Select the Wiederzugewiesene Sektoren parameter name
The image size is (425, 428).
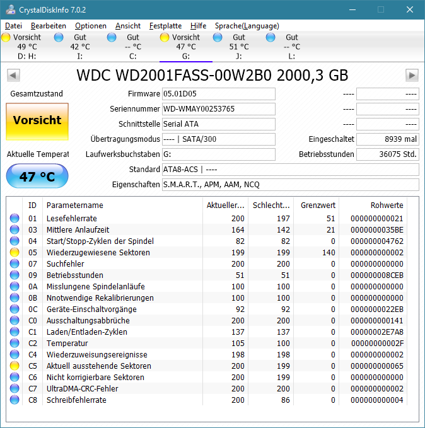(98, 253)
